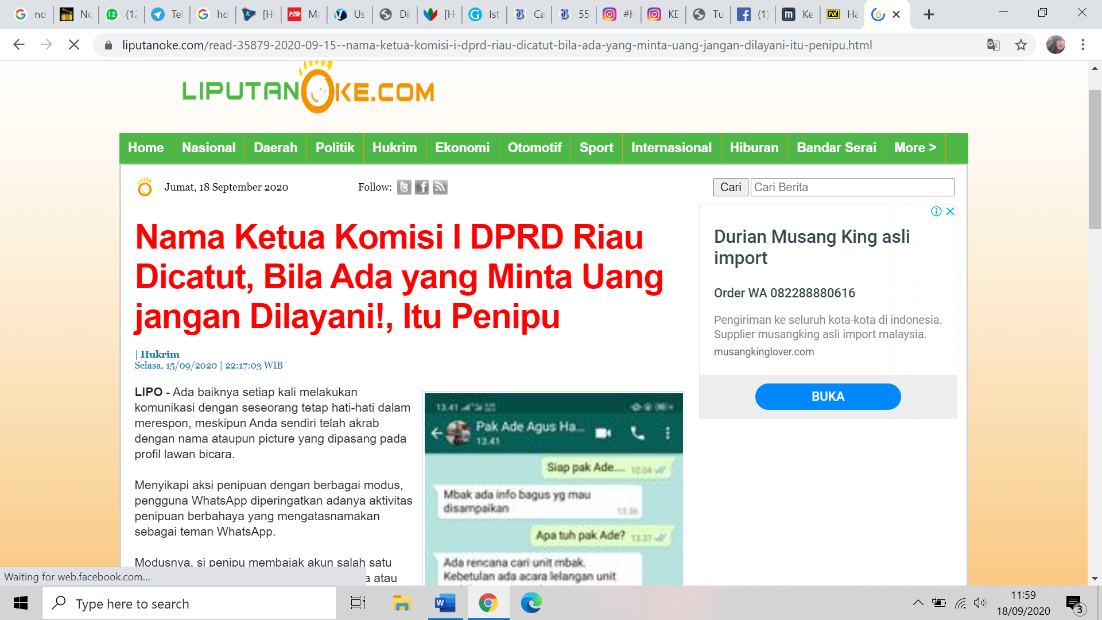The height and width of the screenshot is (620, 1102).
Task: Show hidden system tray icons
Action: (918, 603)
